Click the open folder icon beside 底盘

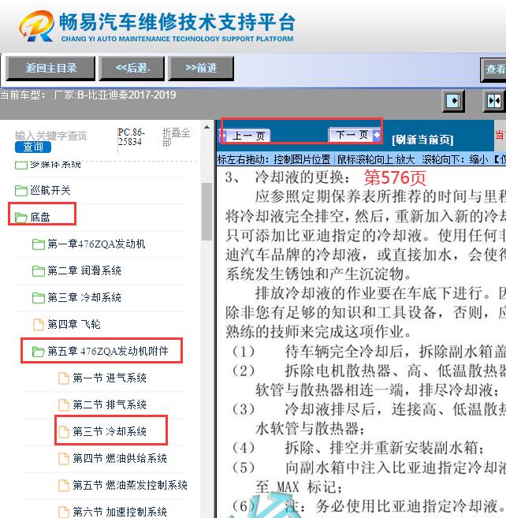(21, 218)
